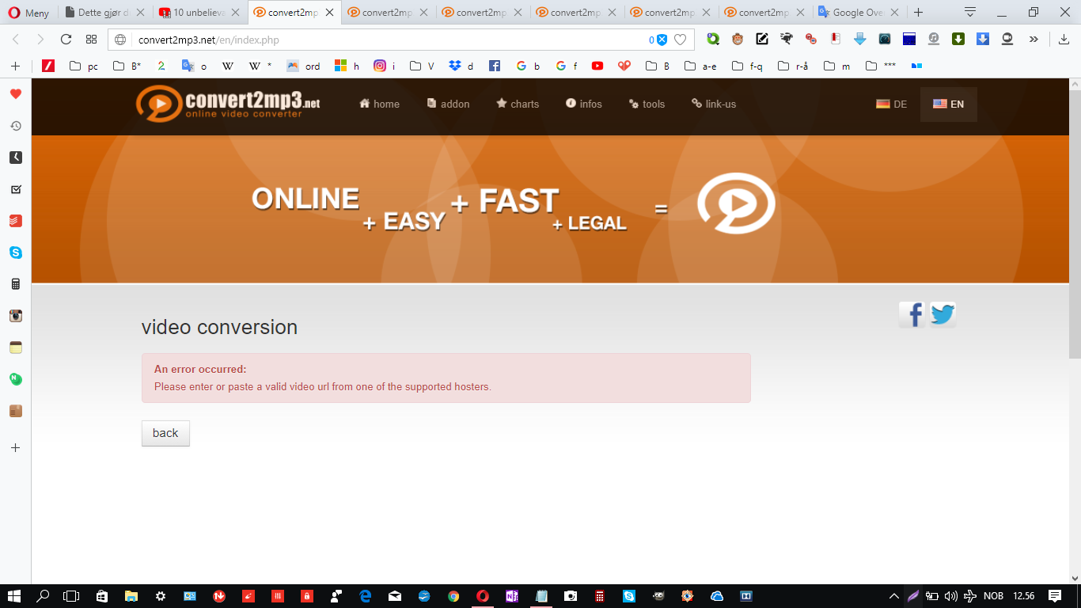Screen dimensions: 1081x608
Task: Open the Instagram sidebar panel
Action: pyautogui.click(x=16, y=316)
